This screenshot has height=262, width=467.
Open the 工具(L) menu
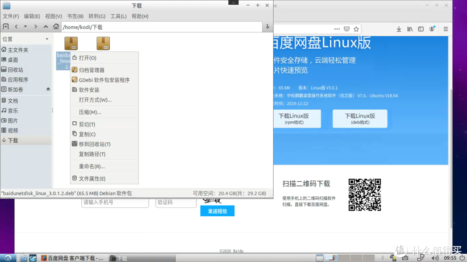coord(118,16)
